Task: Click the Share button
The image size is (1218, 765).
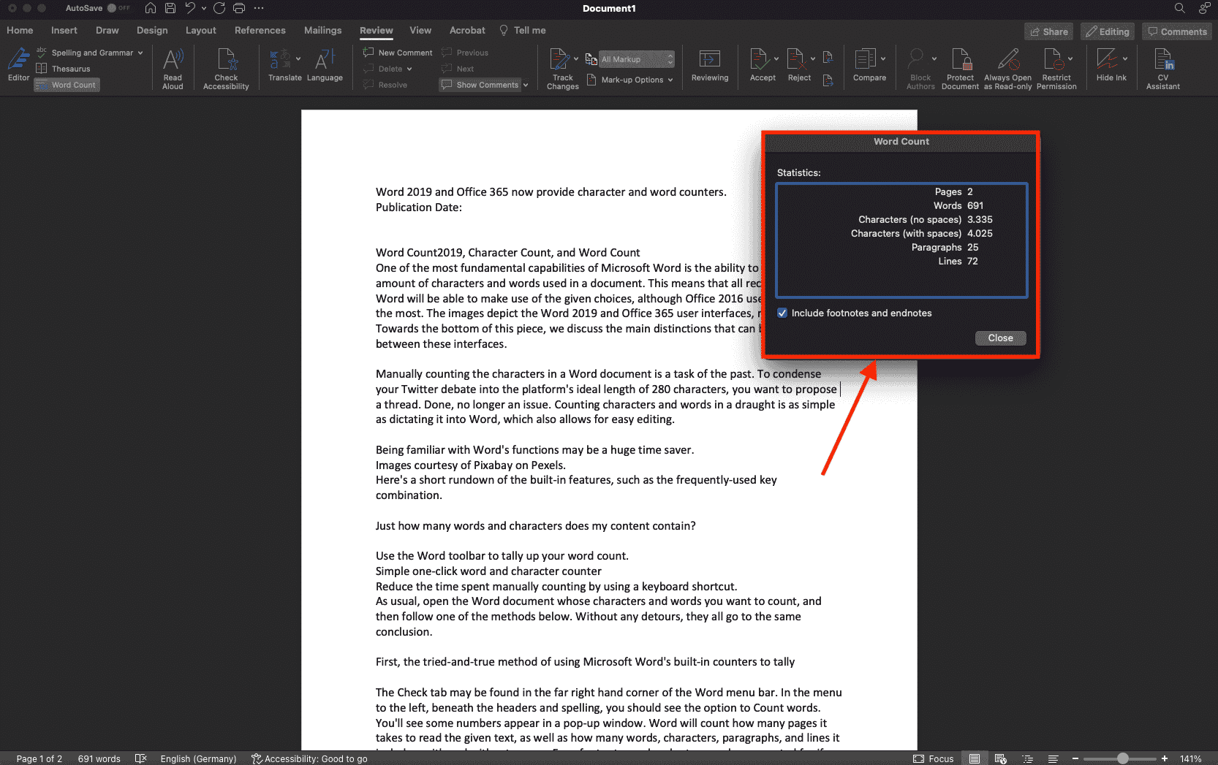Action: (x=1049, y=31)
